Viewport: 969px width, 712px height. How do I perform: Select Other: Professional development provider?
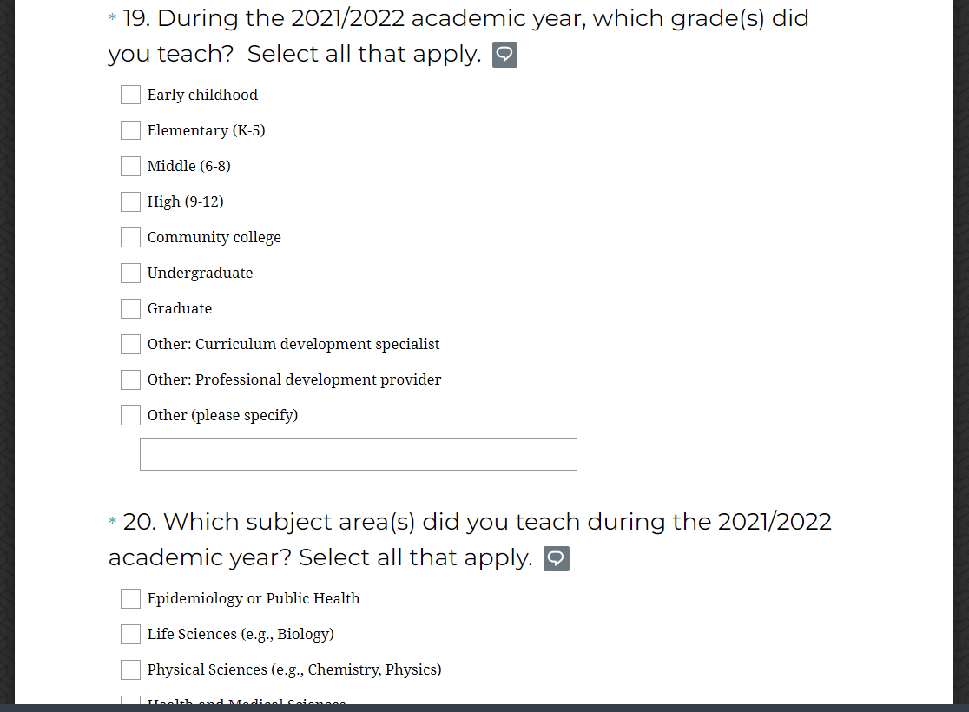(130, 379)
